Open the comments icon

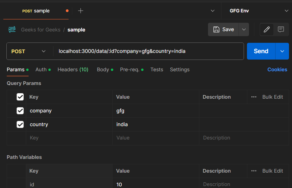tap(281, 29)
